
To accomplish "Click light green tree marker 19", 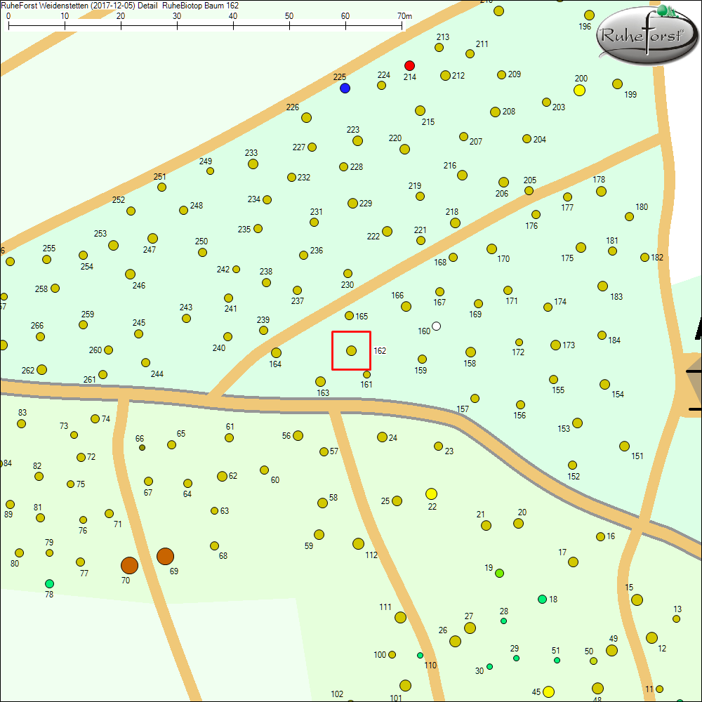I will (500, 574).
